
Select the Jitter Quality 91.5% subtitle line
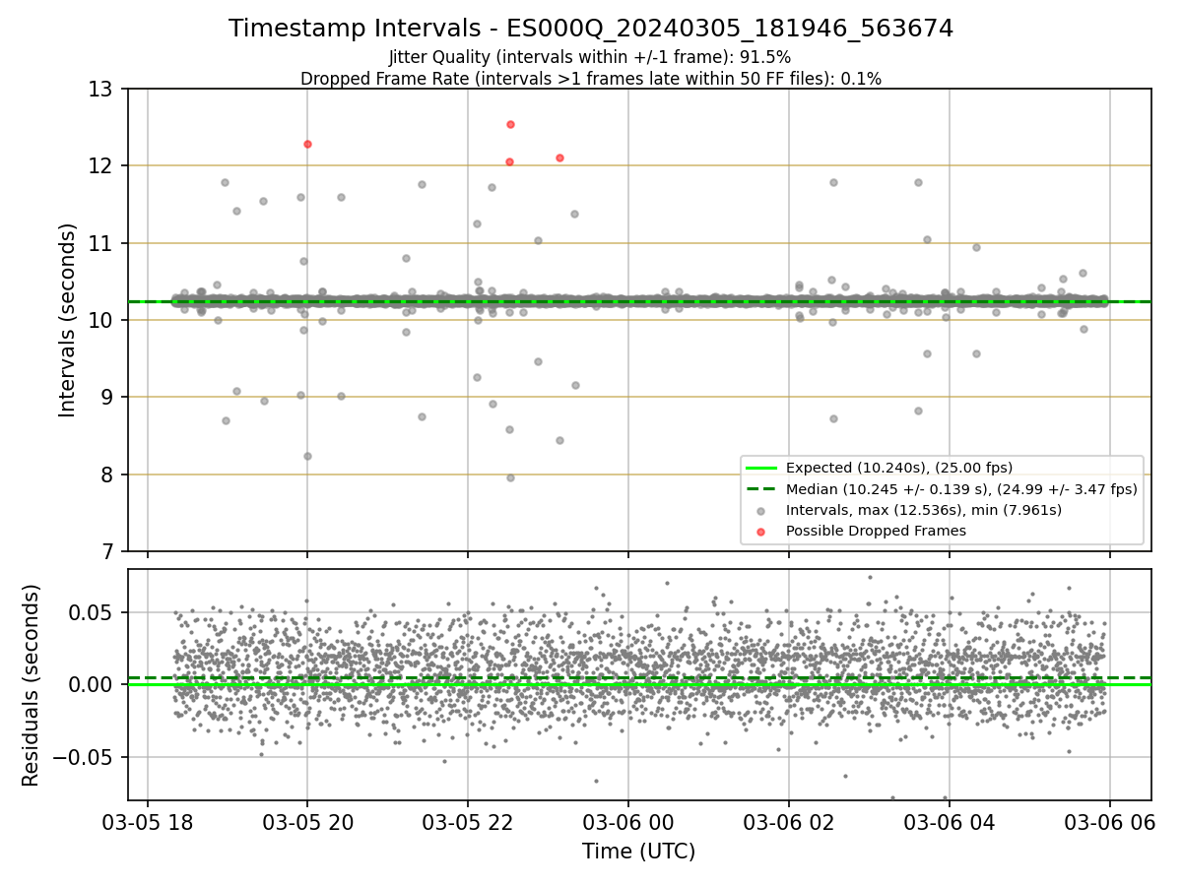point(590,57)
